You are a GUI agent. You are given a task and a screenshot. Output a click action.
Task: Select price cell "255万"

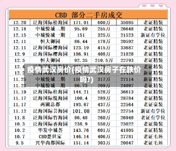click(x=104, y=29)
